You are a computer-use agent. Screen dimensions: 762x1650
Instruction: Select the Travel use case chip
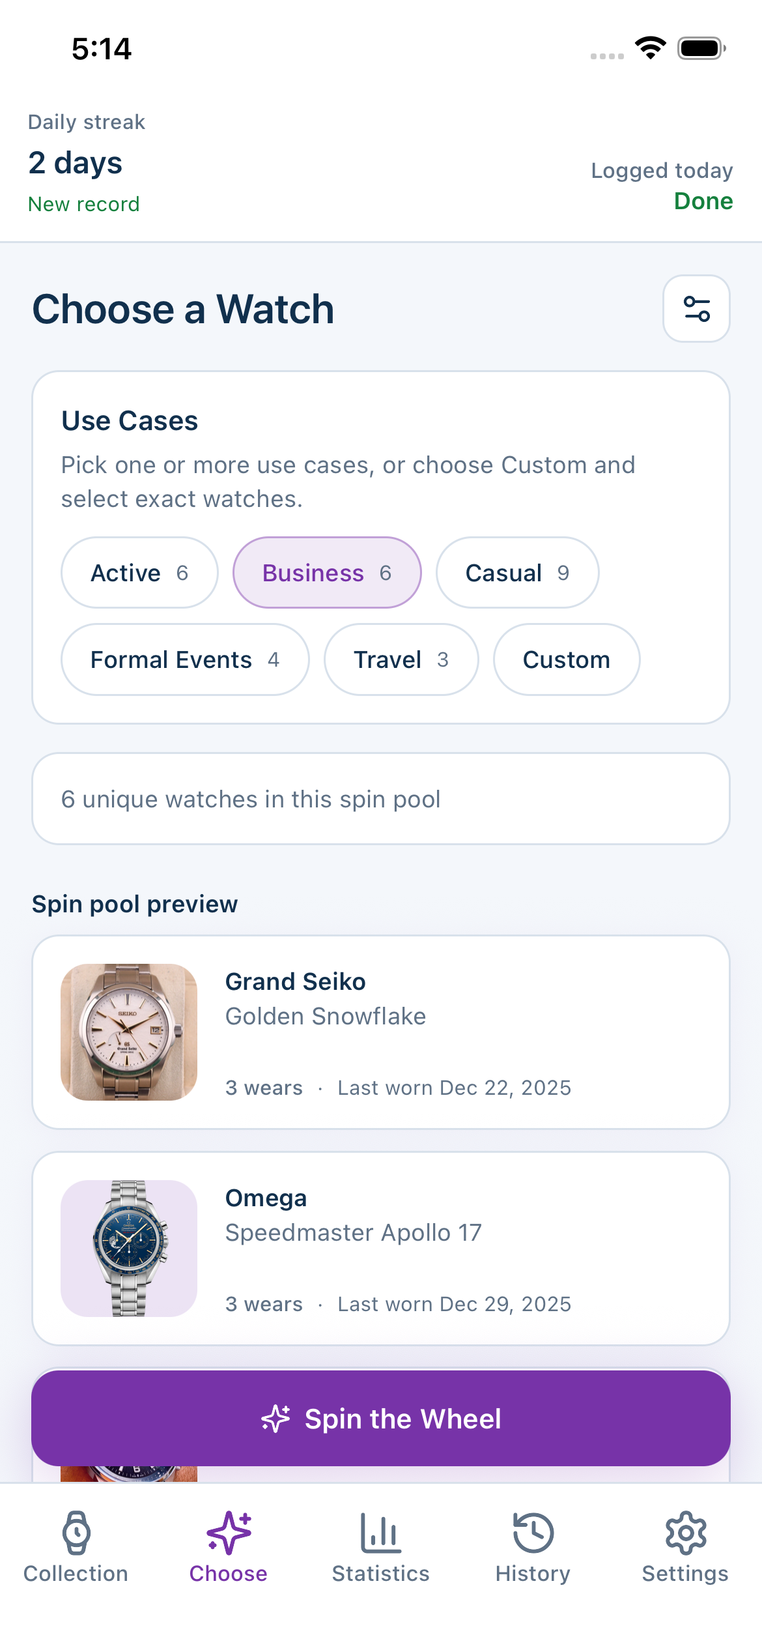click(401, 659)
